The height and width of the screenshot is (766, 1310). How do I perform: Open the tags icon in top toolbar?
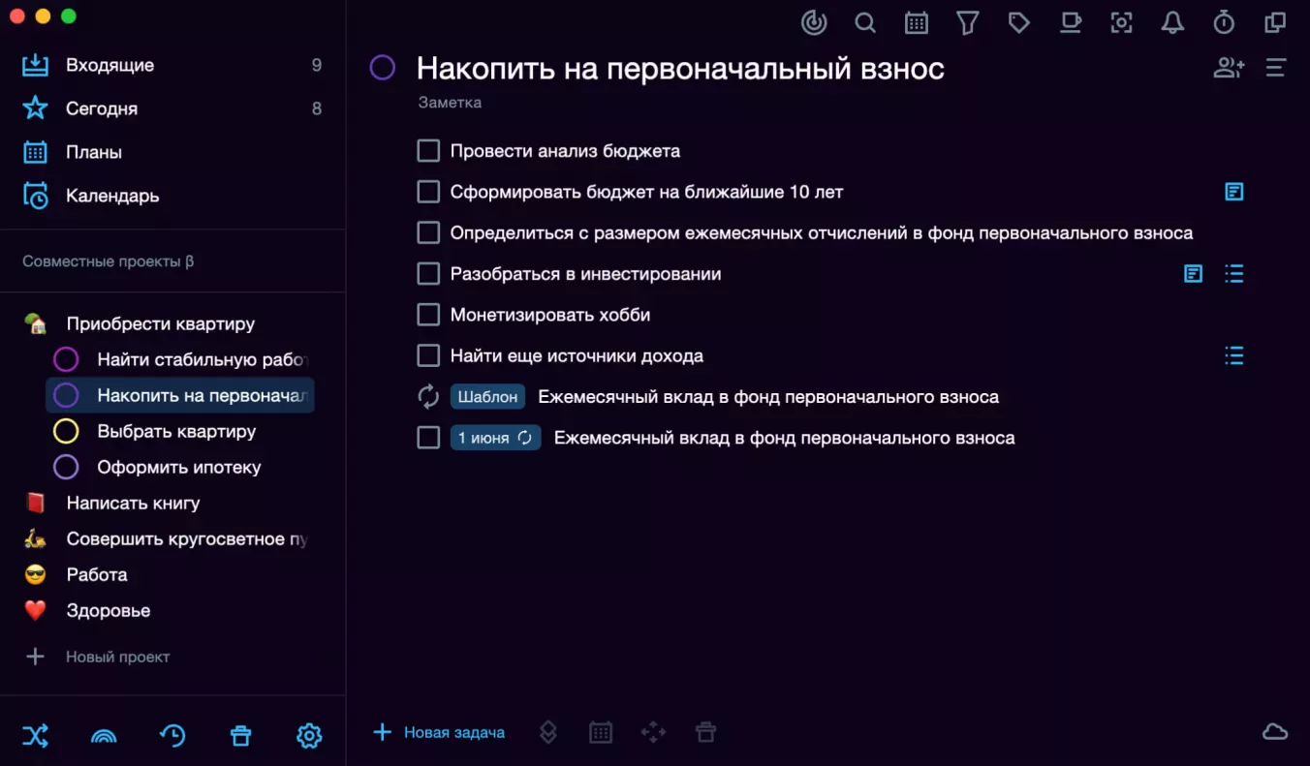(x=1018, y=22)
